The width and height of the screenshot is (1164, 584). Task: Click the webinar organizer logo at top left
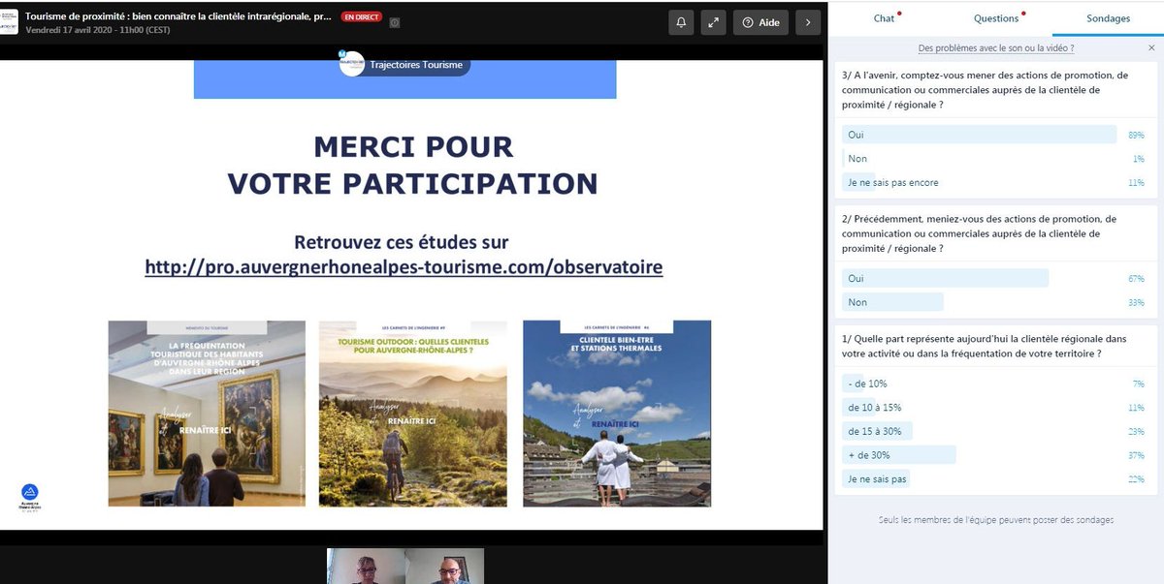click(9, 21)
